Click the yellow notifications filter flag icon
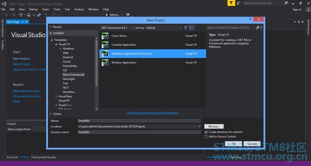The height and width of the screenshot is (166, 311). pos(231,3)
